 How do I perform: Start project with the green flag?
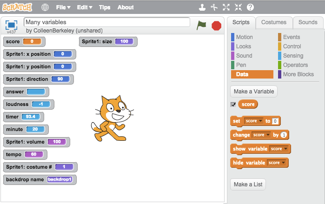pyautogui.click(x=201, y=26)
